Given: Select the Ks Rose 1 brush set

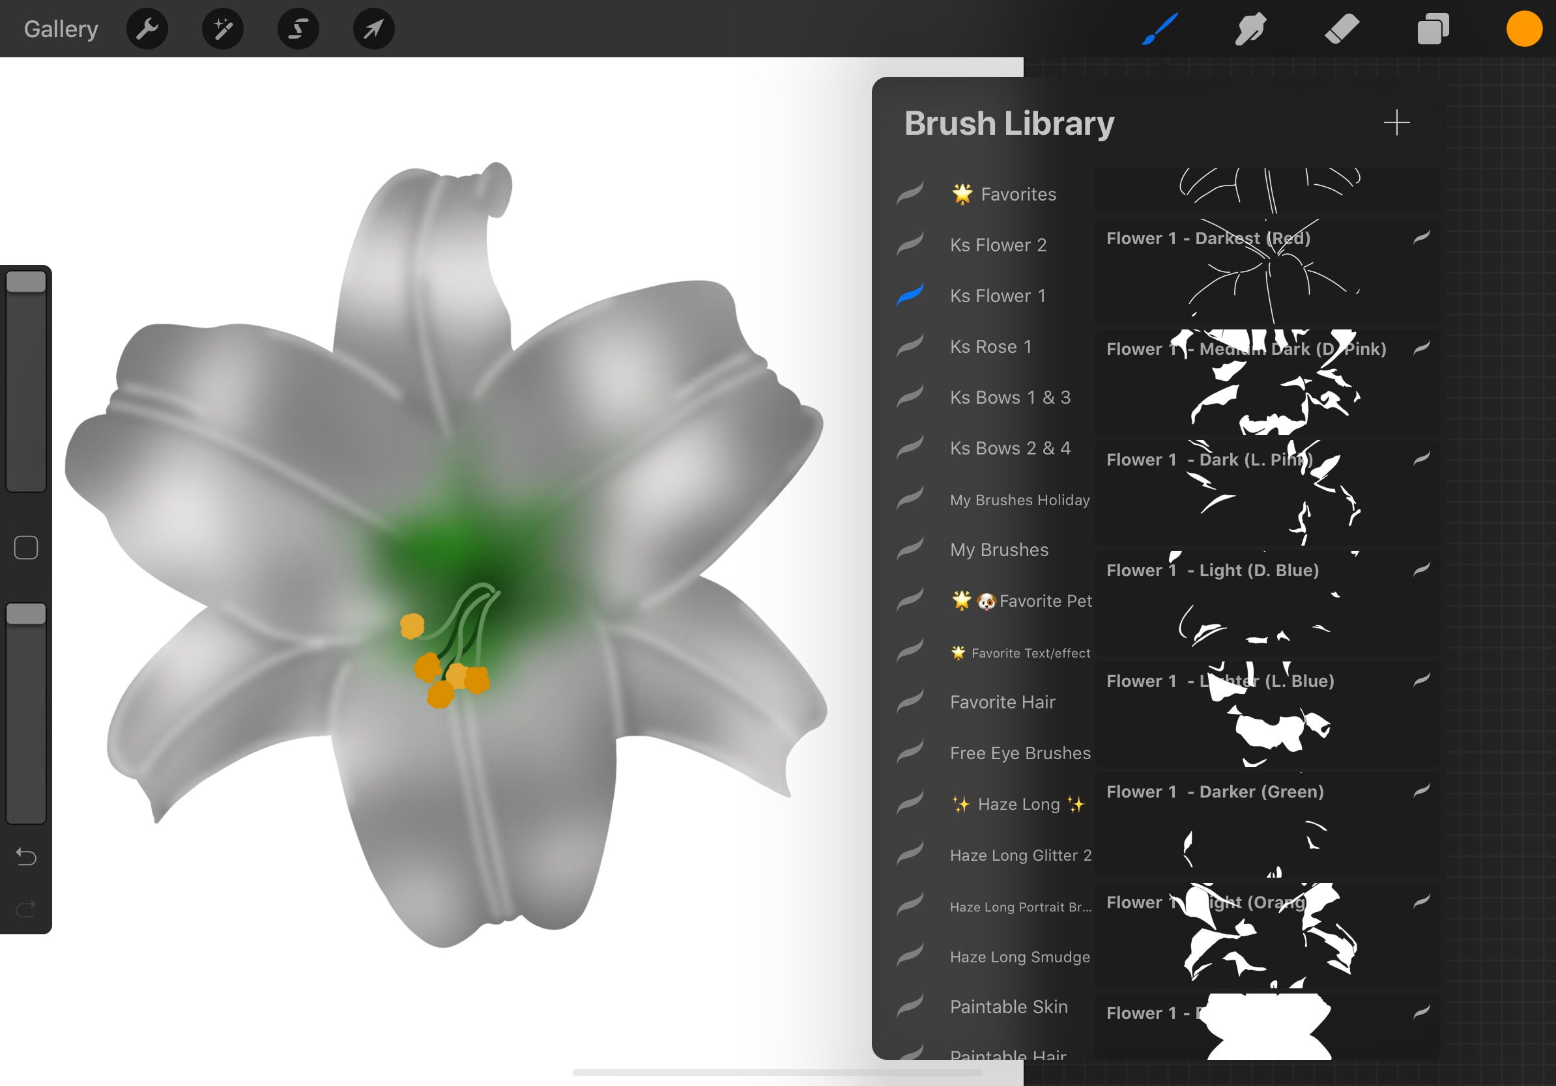Looking at the screenshot, I should click(990, 346).
